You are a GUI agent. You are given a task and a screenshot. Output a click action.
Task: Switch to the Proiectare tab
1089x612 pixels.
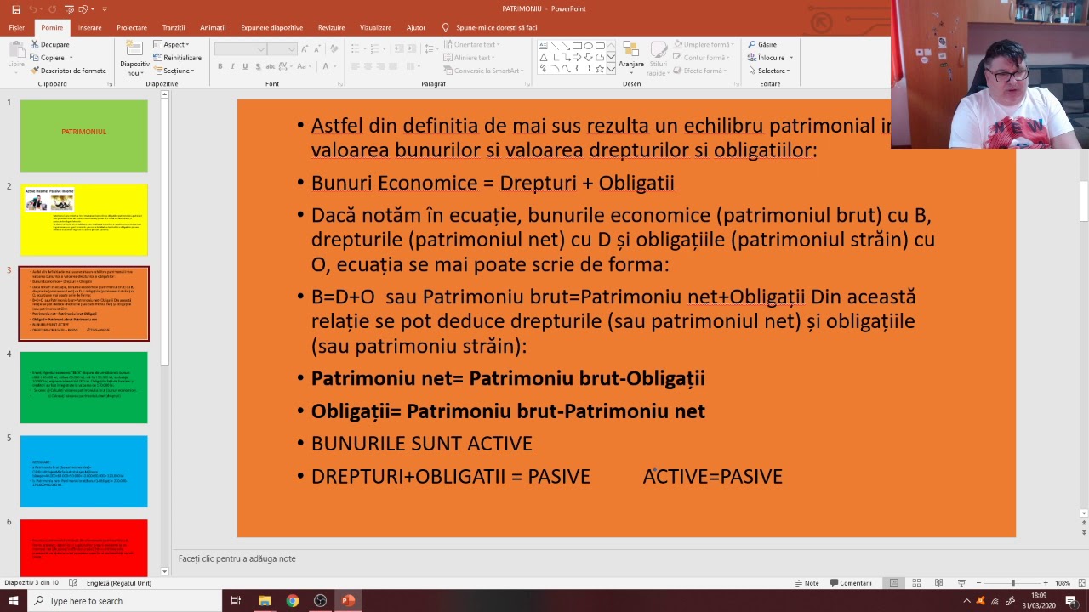click(x=131, y=27)
